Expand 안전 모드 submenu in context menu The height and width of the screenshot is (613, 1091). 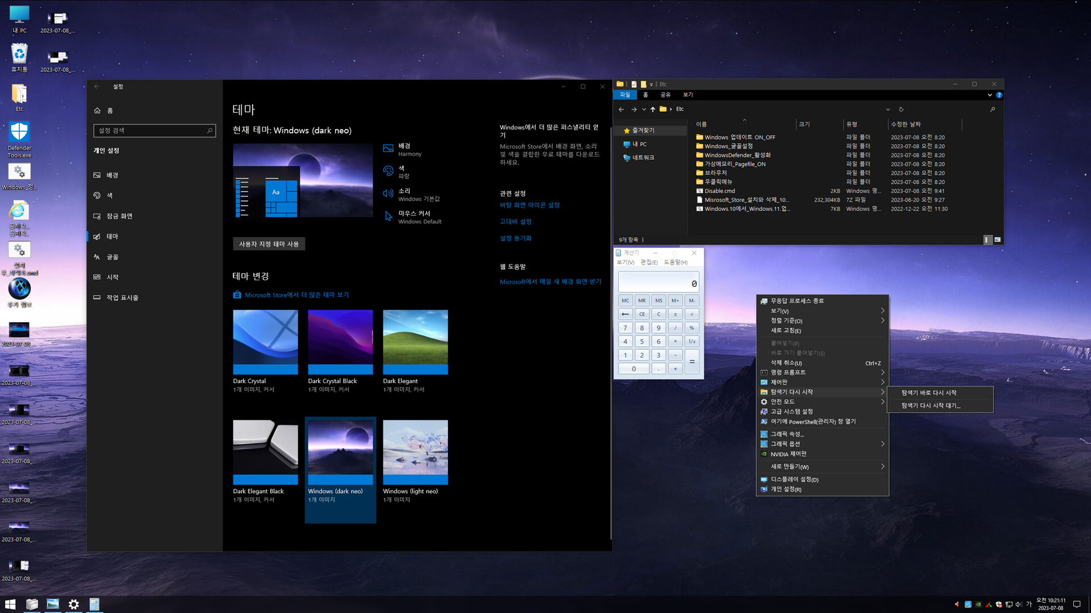tap(822, 401)
